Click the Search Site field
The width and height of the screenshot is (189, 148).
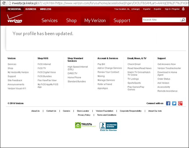point(161,20)
